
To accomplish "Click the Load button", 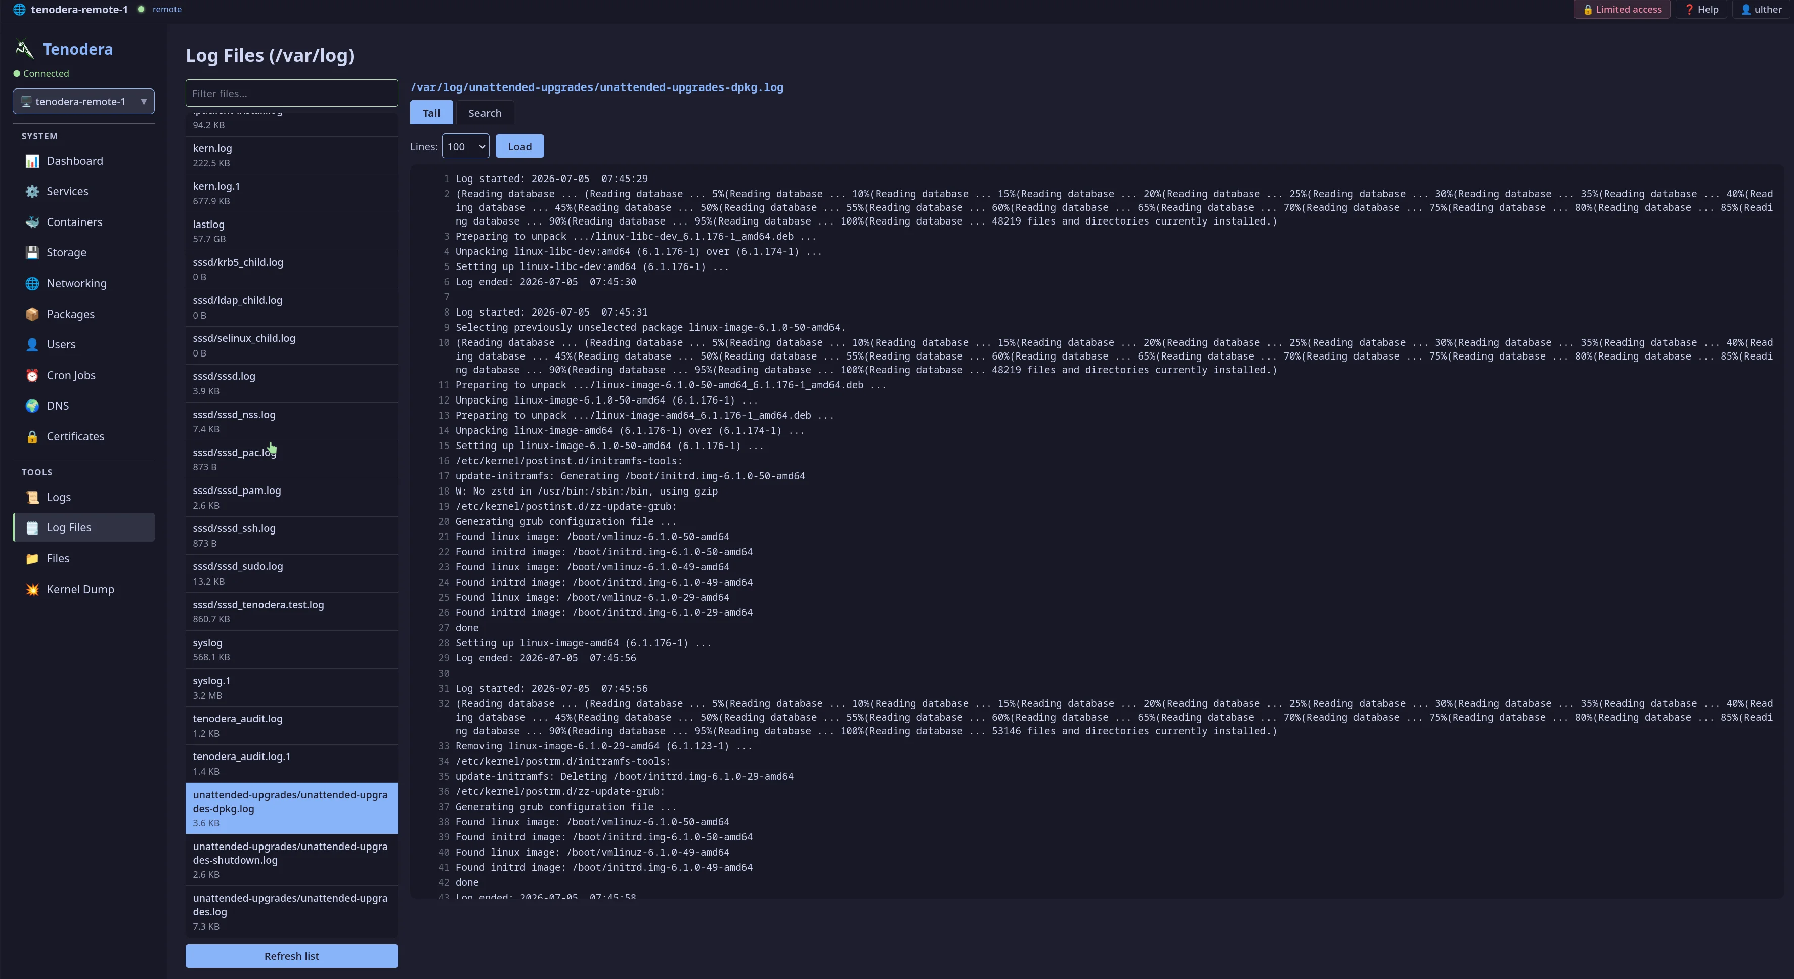I will 519,146.
